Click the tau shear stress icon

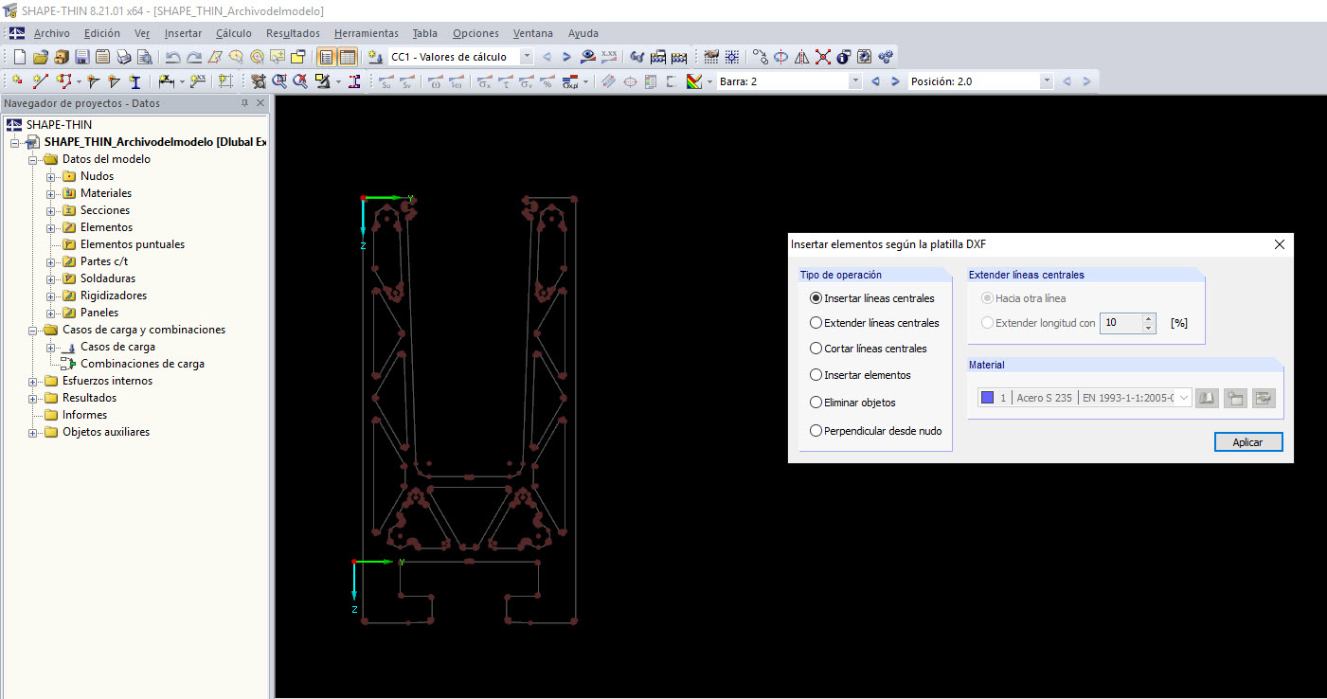click(x=505, y=81)
